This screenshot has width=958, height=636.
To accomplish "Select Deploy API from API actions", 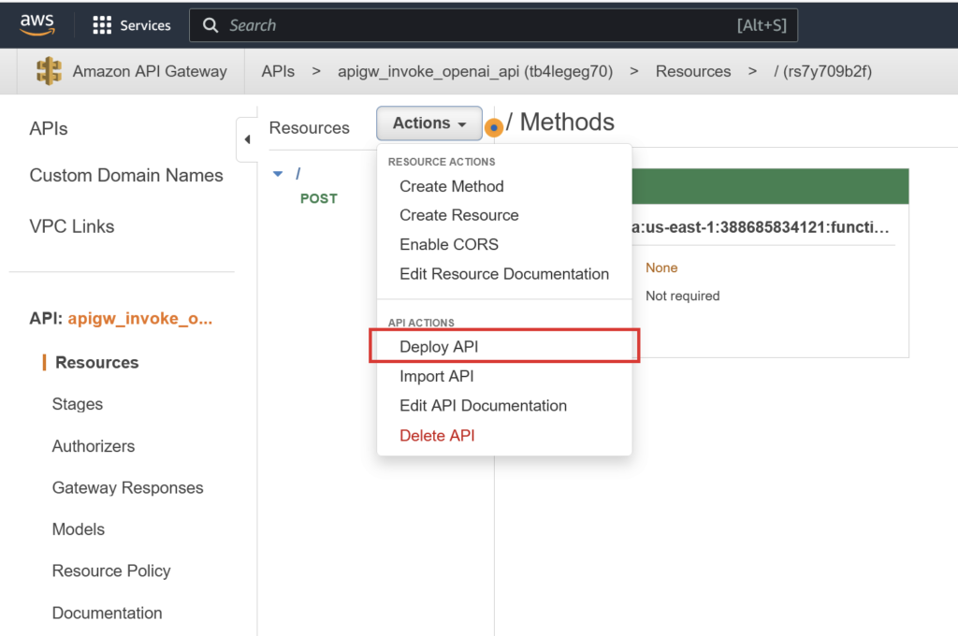I will [439, 346].
